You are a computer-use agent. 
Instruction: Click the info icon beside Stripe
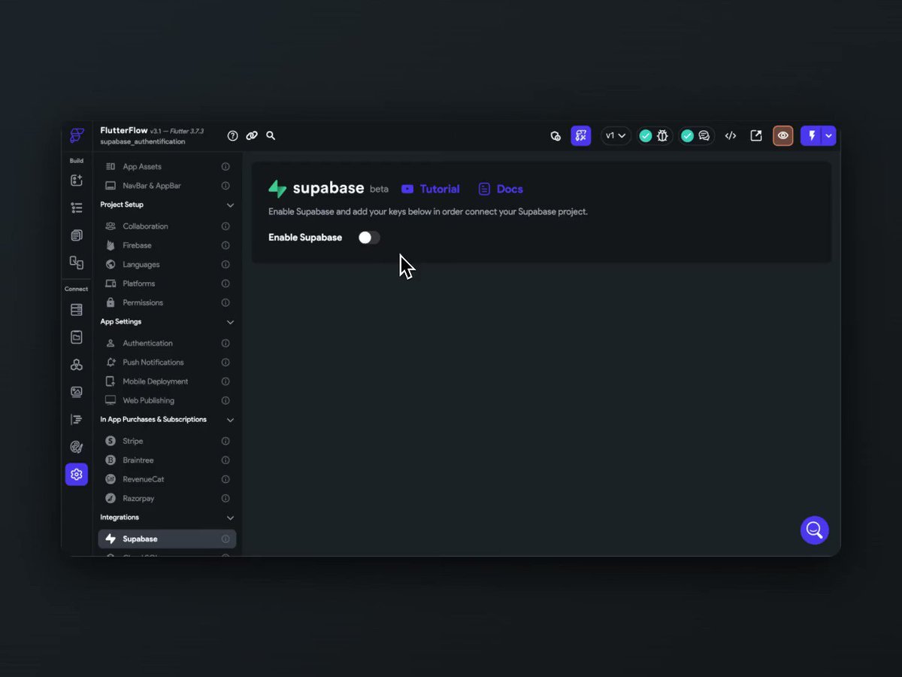coord(225,441)
